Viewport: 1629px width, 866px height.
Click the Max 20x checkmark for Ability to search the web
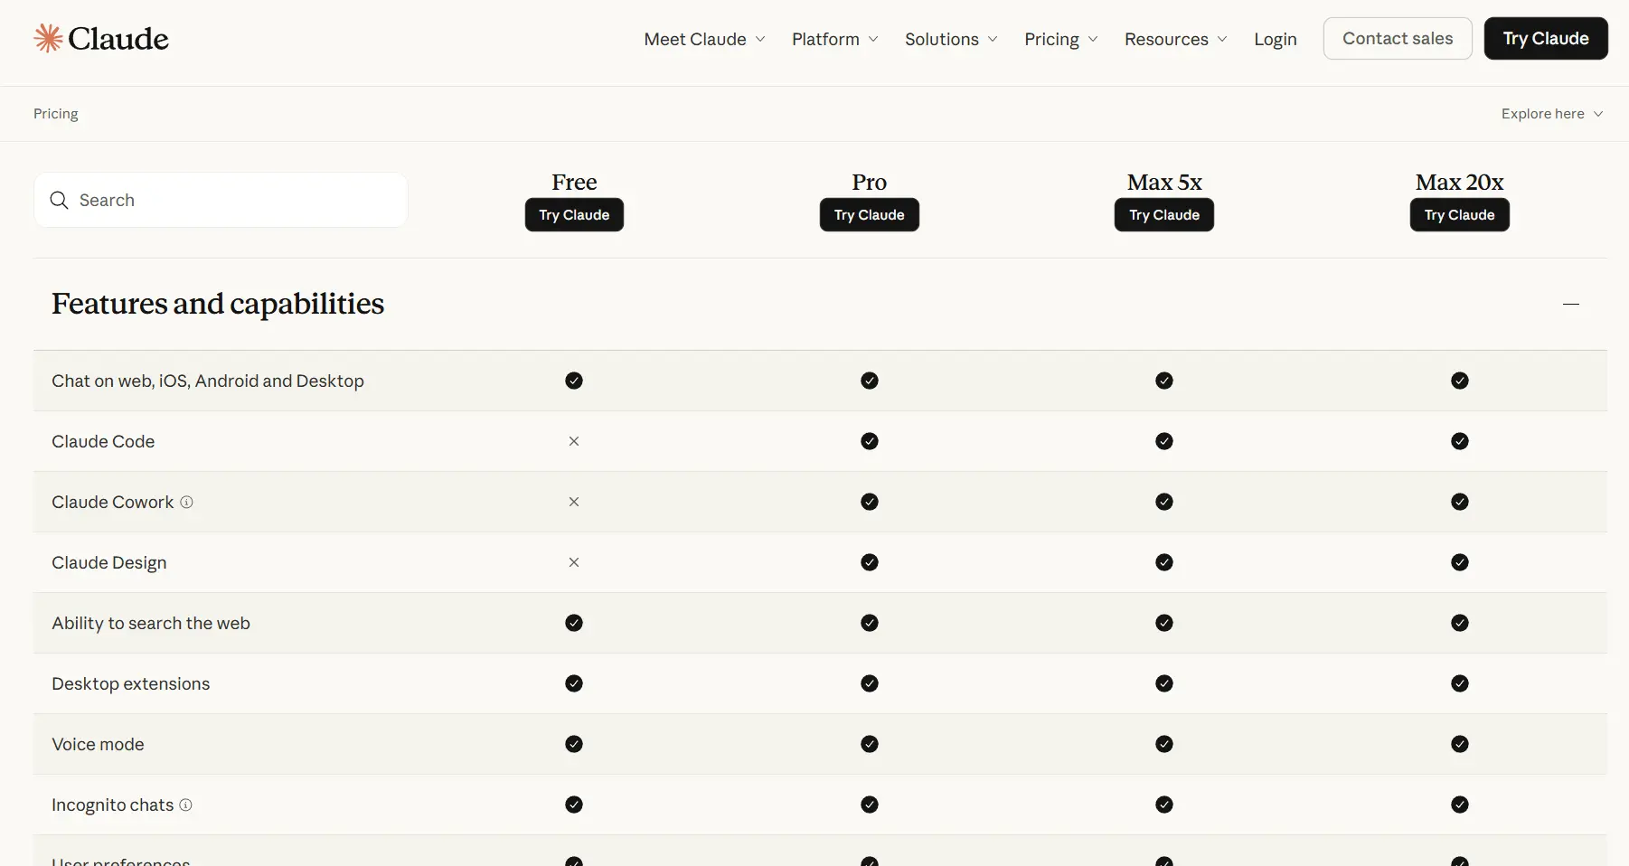(x=1460, y=623)
